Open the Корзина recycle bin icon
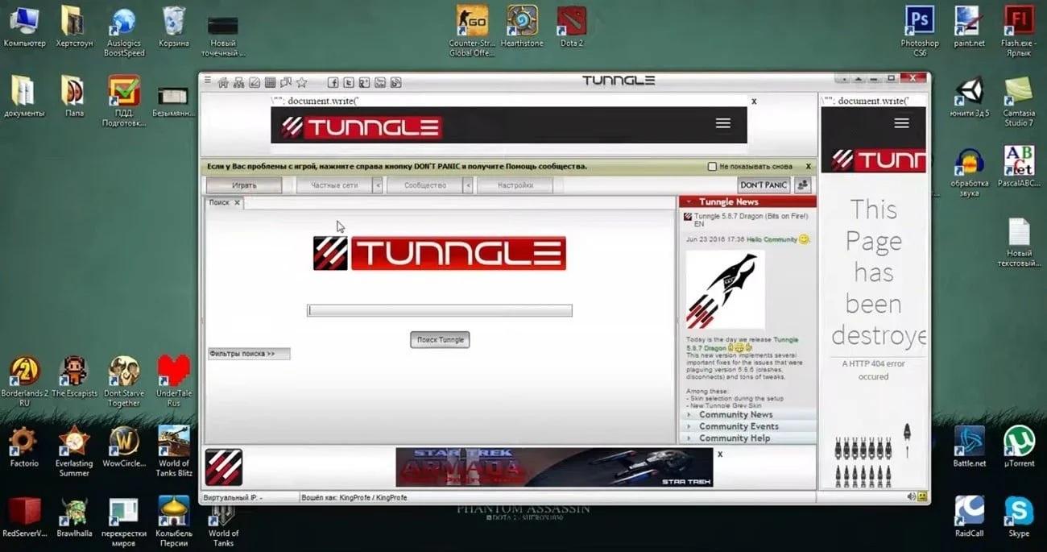The width and height of the screenshot is (1047, 552). 173,27
